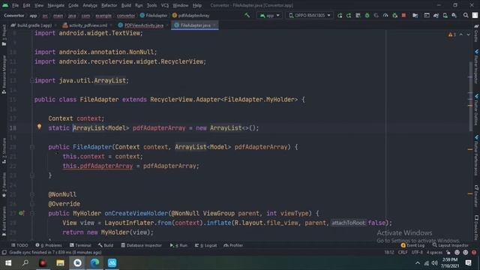Click the Search Everywhere magnifier icon
The image size is (480, 270).
(x=466, y=15)
